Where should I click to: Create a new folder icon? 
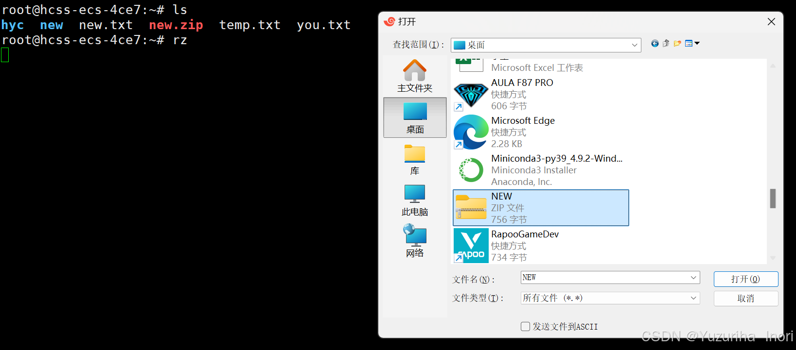(677, 44)
